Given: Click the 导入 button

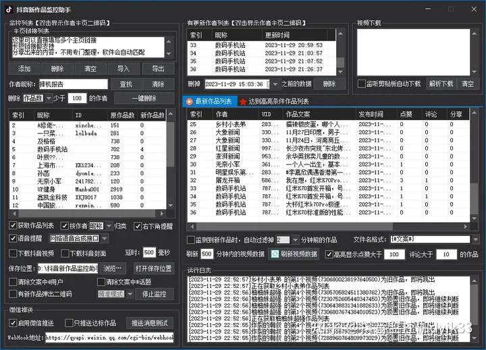Looking at the screenshot, I should pos(124,69).
